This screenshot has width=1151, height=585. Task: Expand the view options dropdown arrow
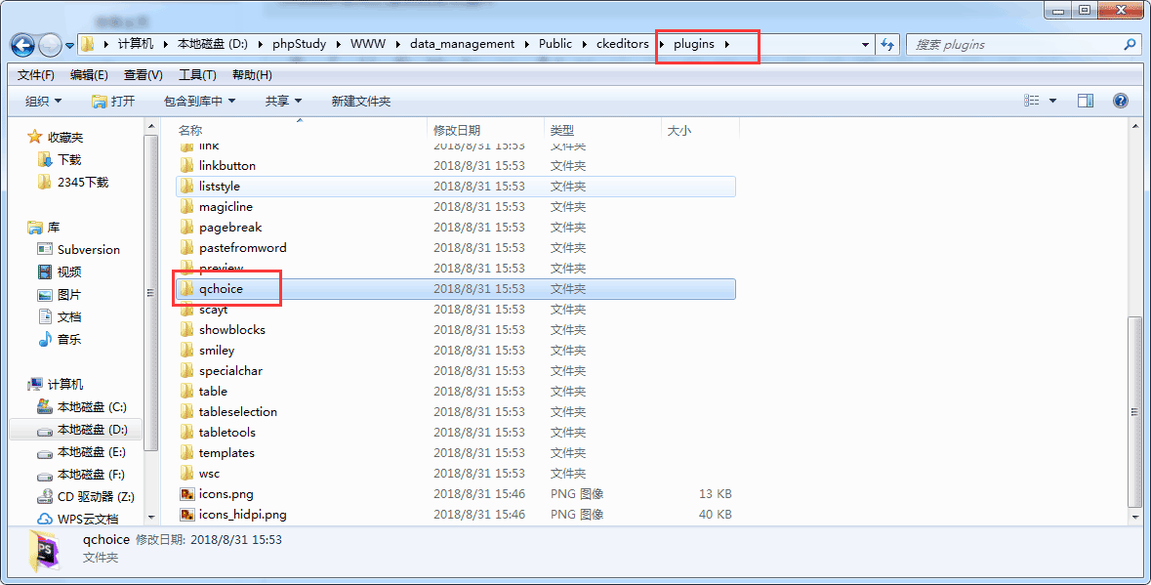pyautogui.click(x=1052, y=101)
